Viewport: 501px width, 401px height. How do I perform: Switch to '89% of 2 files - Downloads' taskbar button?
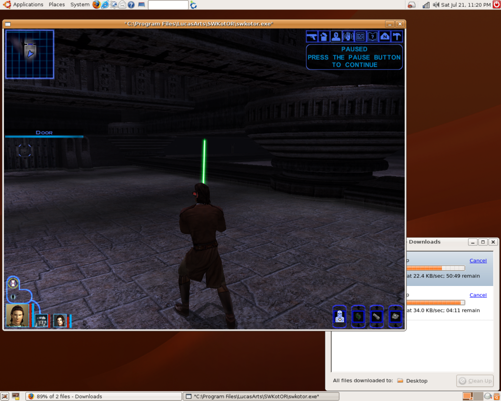[x=104, y=396]
